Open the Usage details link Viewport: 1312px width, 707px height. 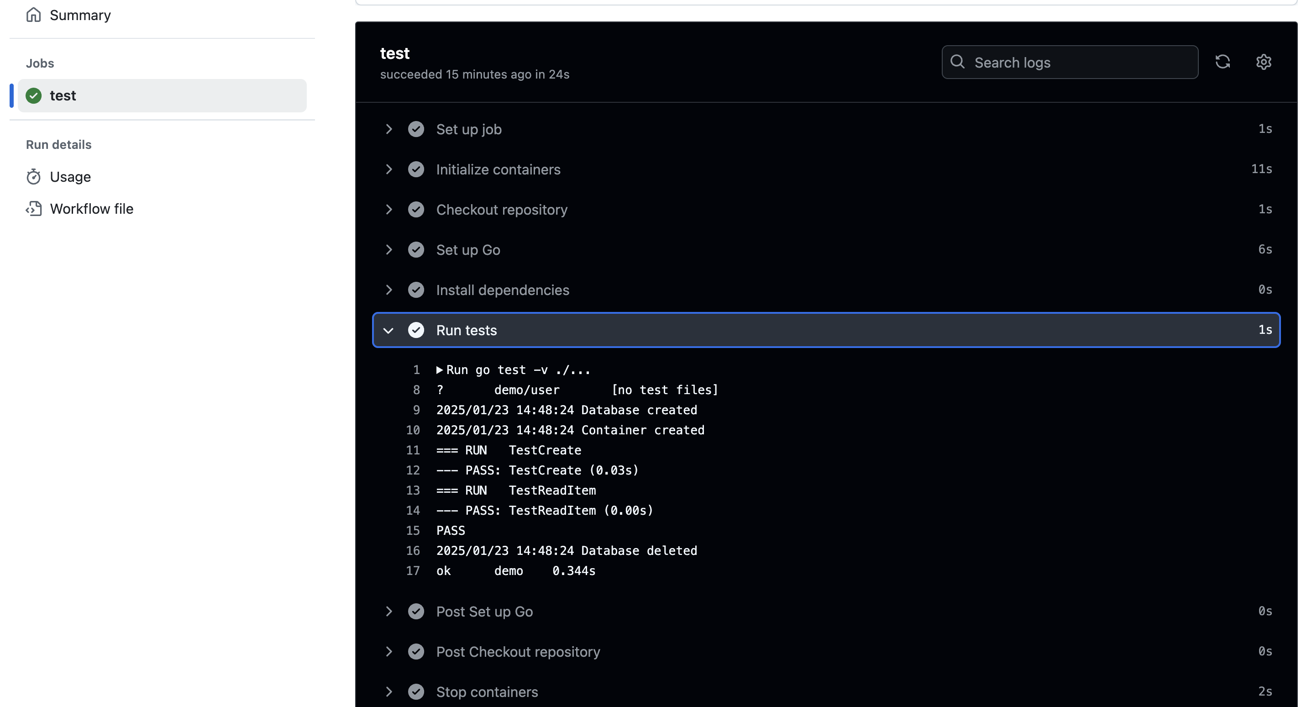point(70,177)
